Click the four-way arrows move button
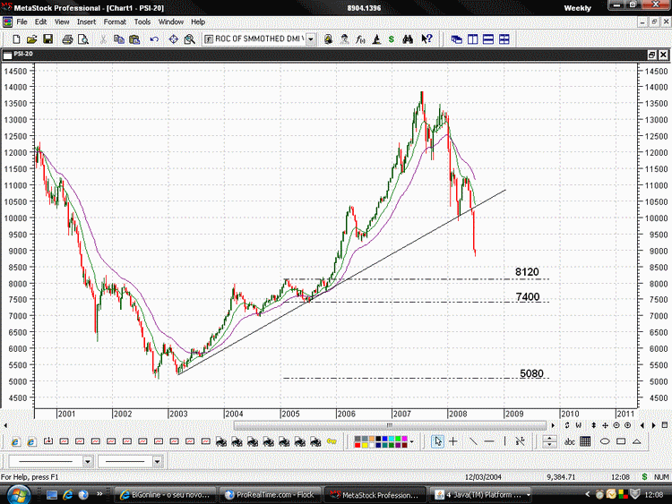The width and height of the screenshot is (672, 504). pos(605,425)
